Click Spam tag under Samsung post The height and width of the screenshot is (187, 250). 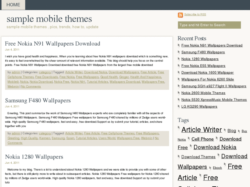(x=70, y=138)
